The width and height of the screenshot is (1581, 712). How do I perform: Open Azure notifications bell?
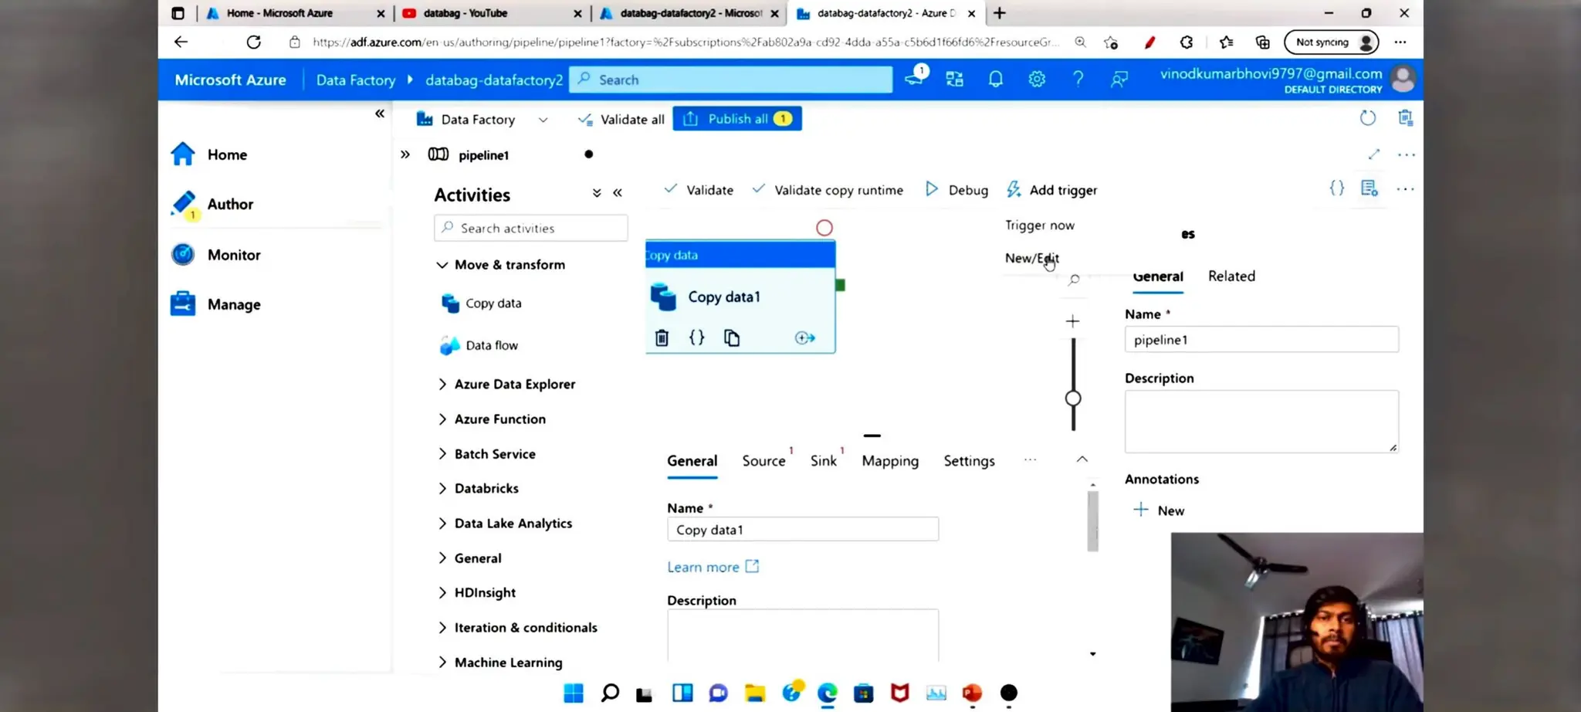click(x=995, y=79)
